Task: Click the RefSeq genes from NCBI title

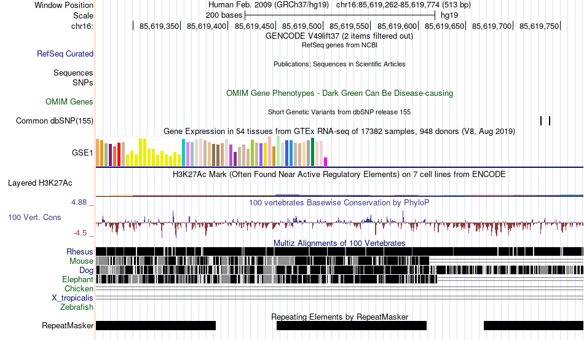Action: [x=339, y=45]
